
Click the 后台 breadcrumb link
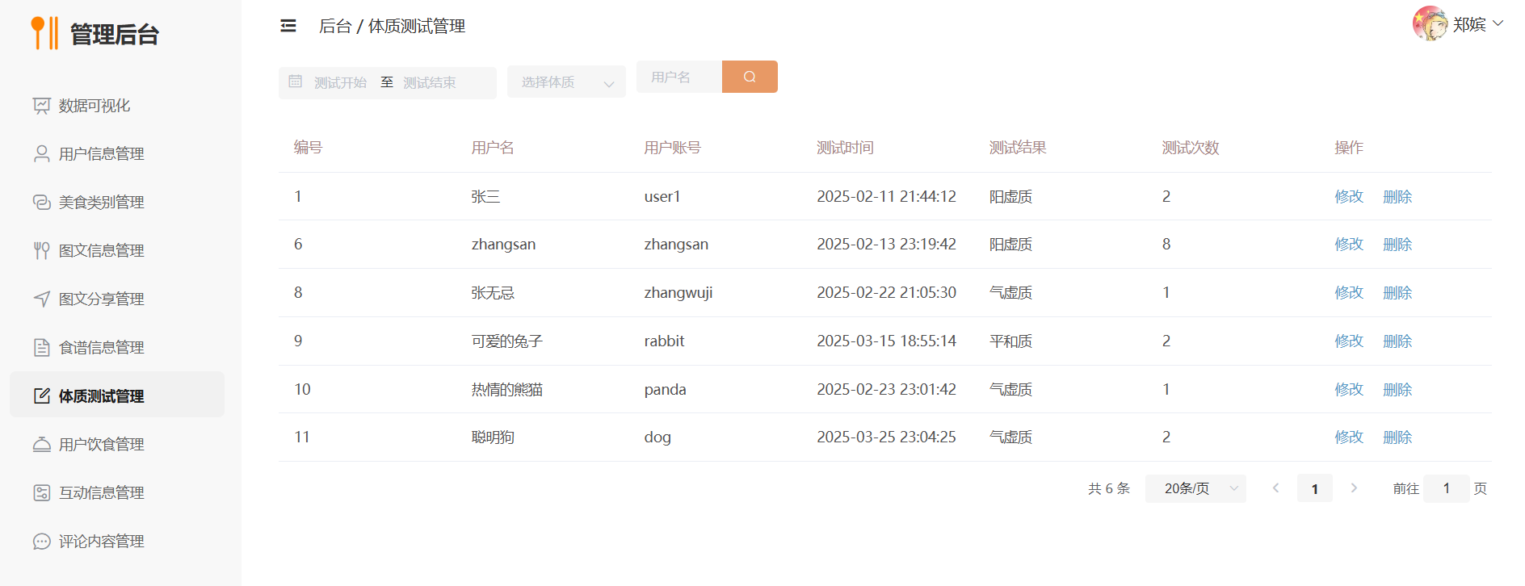pyautogui.click(x=335, y=26)
